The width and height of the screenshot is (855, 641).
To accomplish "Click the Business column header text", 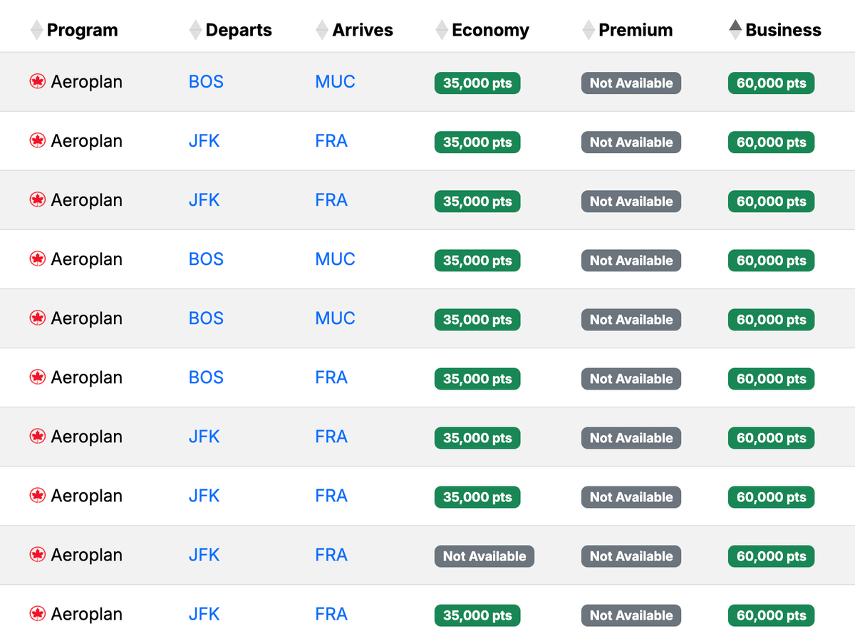I will [783, 30].
